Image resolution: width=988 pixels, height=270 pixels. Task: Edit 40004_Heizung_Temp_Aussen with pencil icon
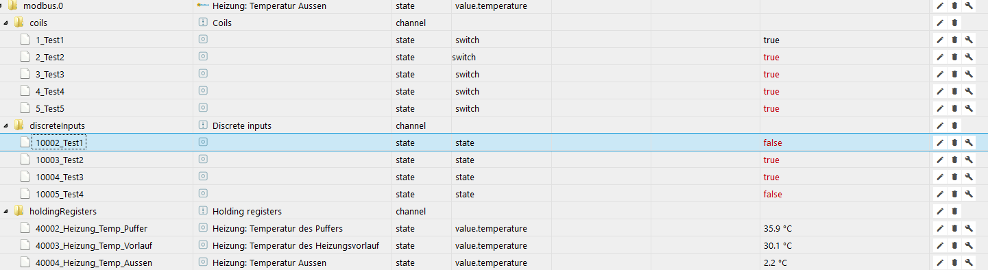[x=940, y=262]
